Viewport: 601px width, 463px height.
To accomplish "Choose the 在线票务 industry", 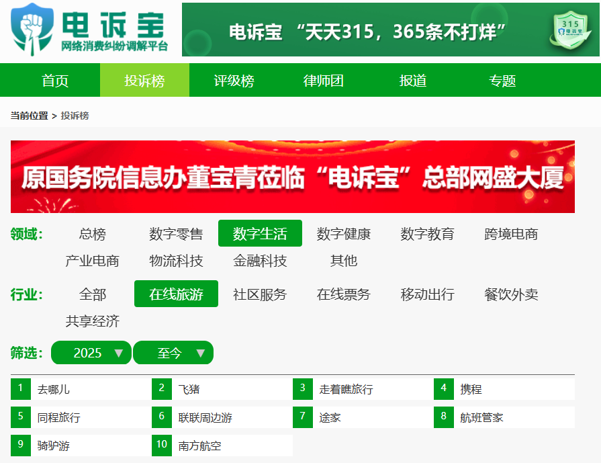I will coord(343,294).
